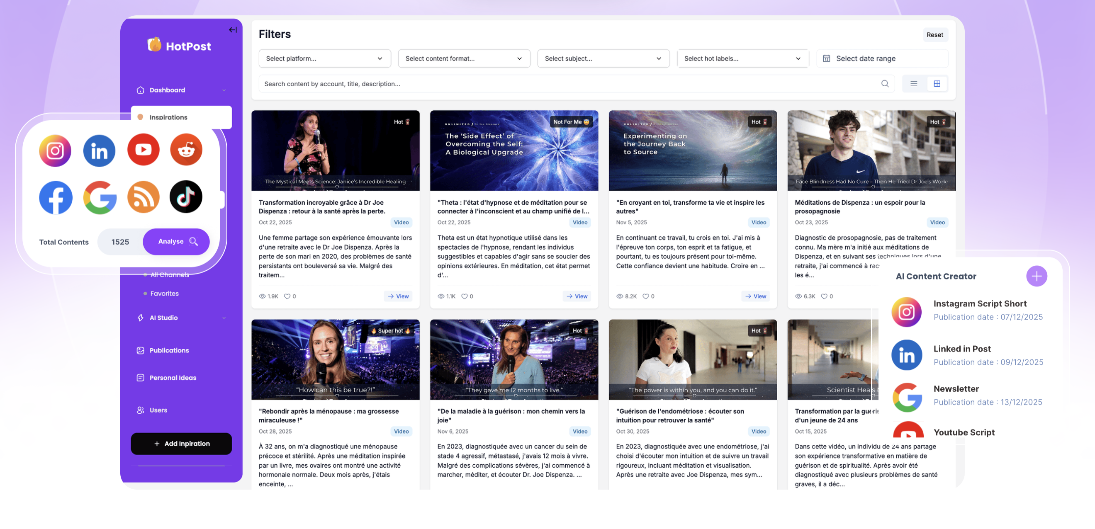The width and height of the screenshot is (1095, 529).
Task: Like the Janice healing video post
Action: pyautogui.click(x=287, y=296)
